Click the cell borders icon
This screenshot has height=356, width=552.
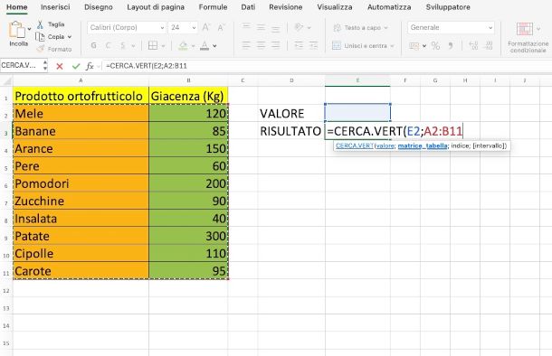(x=153, y=45)
